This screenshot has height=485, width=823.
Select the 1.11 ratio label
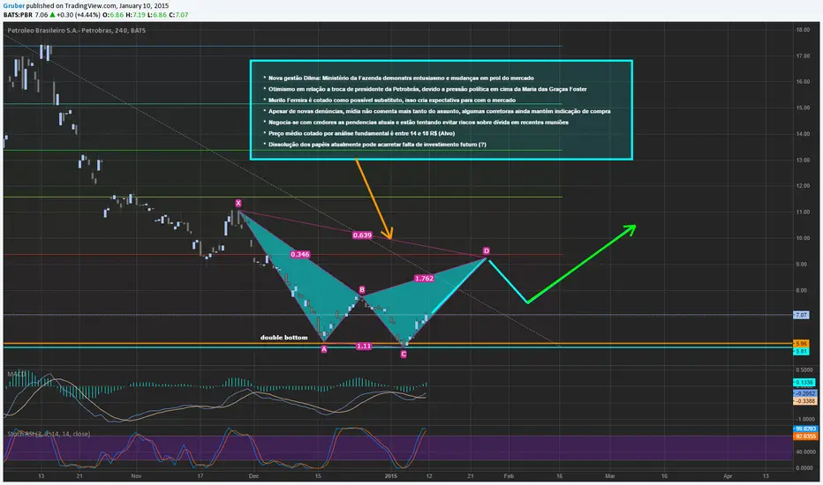[x=364, y=346]
